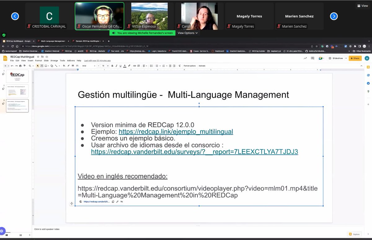Toggle Italic formatting

116,66
